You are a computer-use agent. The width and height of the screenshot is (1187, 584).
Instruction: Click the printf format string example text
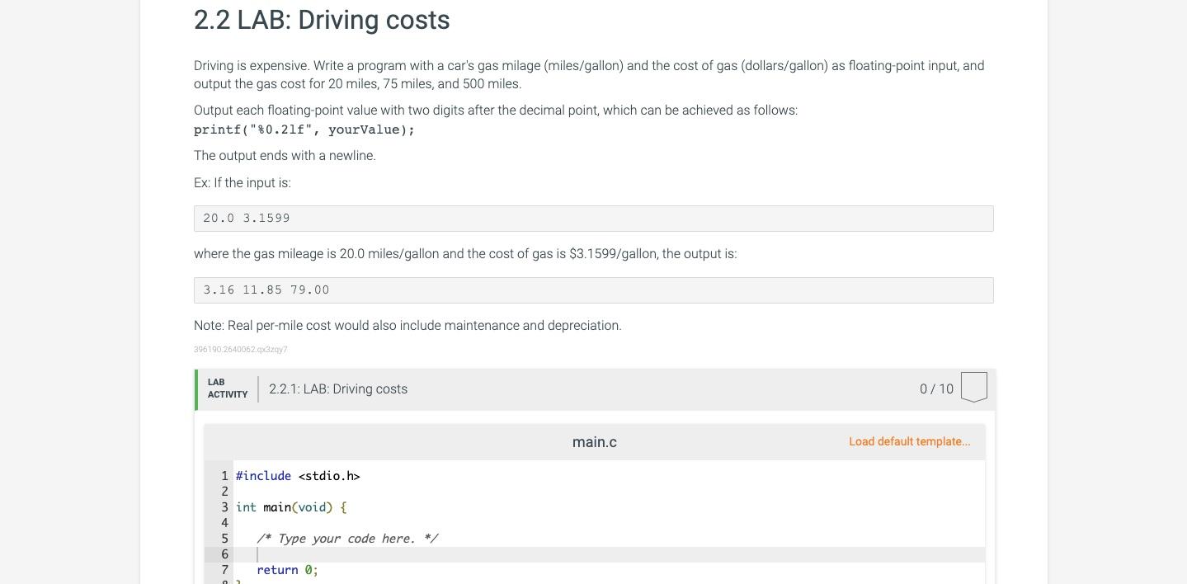pos(304,130)
